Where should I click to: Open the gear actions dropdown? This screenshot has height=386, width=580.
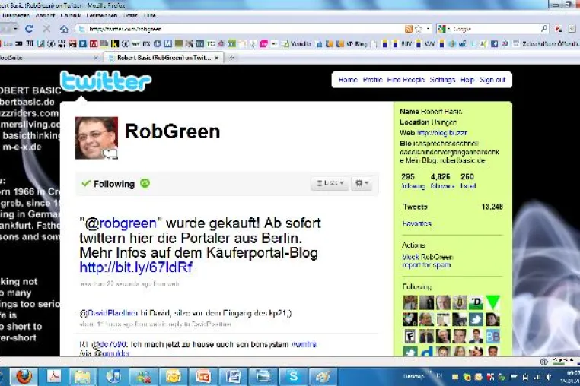(x=362, y=183)
